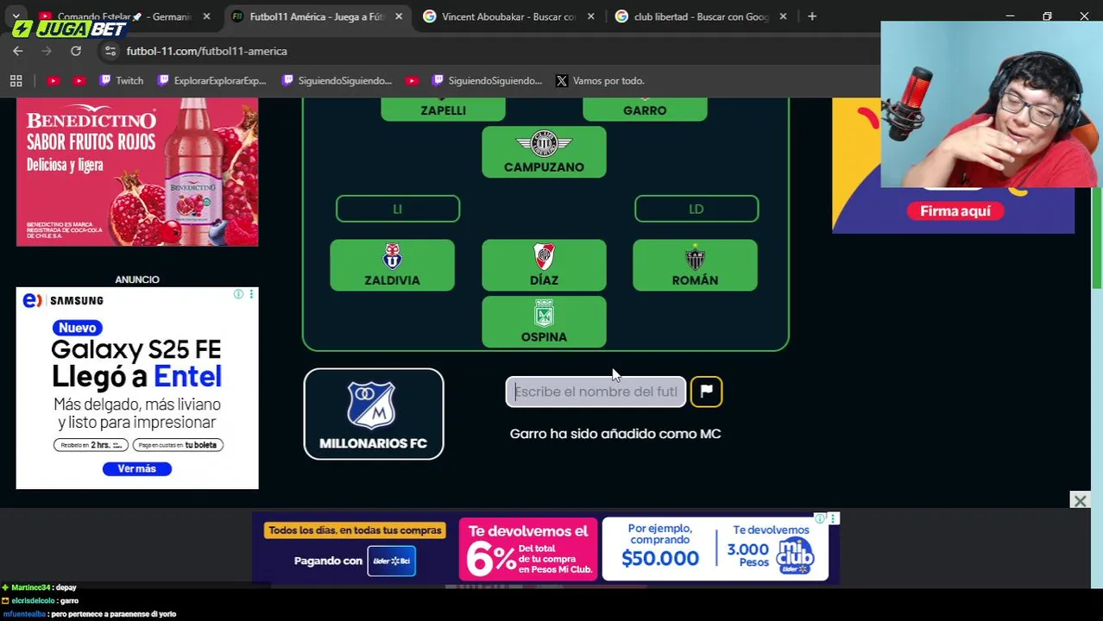Pick the empty LD position slot
1103x621 pixels.
696,209
